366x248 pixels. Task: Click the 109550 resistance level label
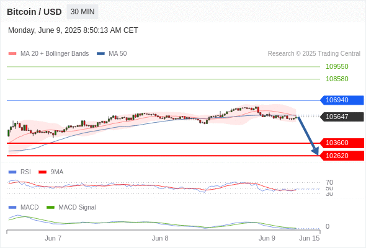(337, 66)
